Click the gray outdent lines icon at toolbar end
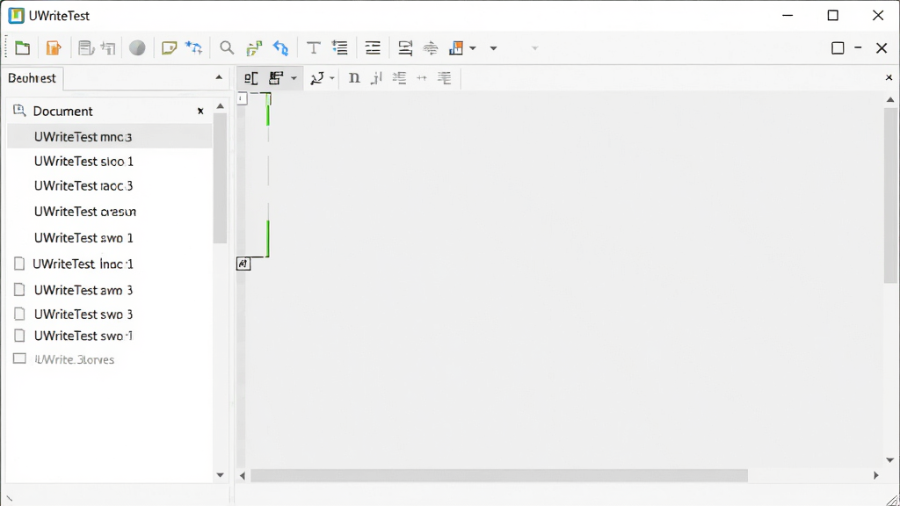900x506 pixels. pos(444,78)
